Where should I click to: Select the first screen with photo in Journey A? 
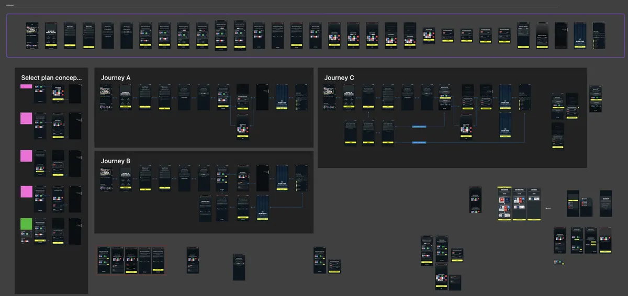tap(106, 97)
